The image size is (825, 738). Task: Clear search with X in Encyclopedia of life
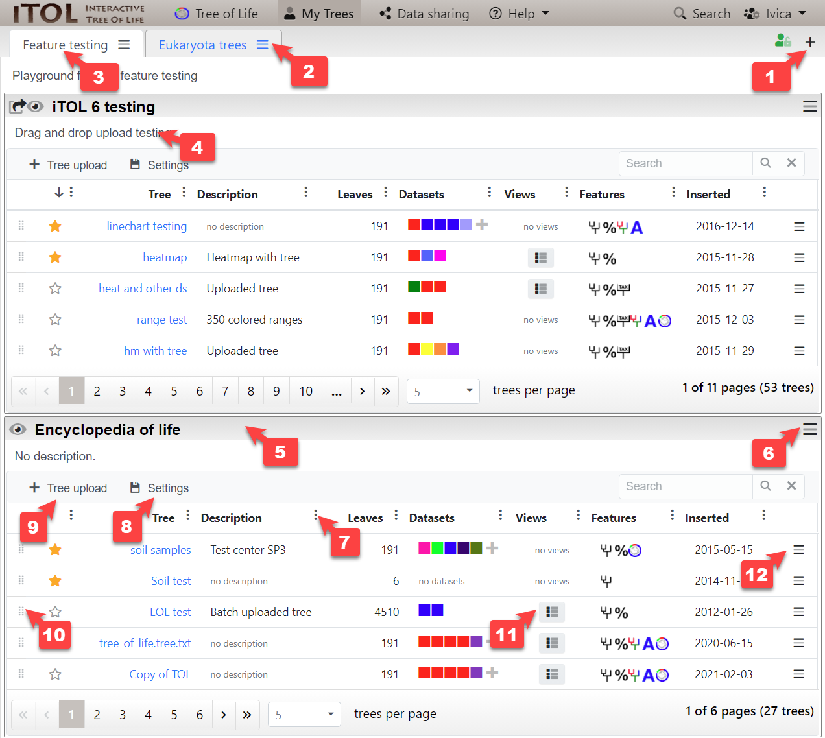coord(791,486)
